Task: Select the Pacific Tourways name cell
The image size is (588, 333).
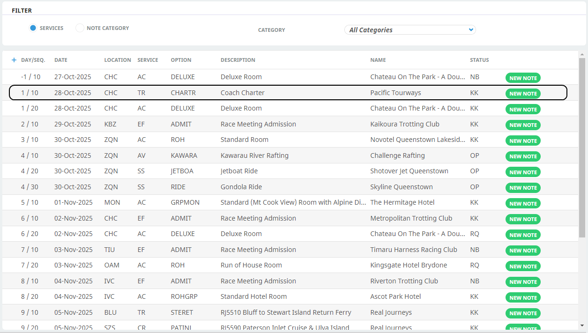Action: coord(395,93)
